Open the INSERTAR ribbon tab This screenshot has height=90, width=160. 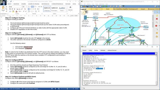point(16,4)
